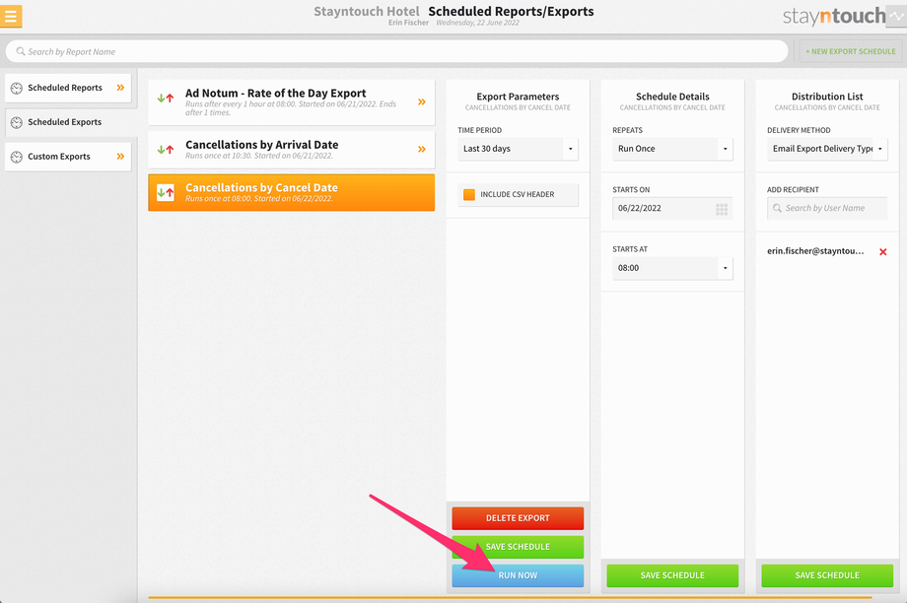Click the magnifier icon in Add Recipient search
This screenshot has width=907, height=603.
point(777,208)
